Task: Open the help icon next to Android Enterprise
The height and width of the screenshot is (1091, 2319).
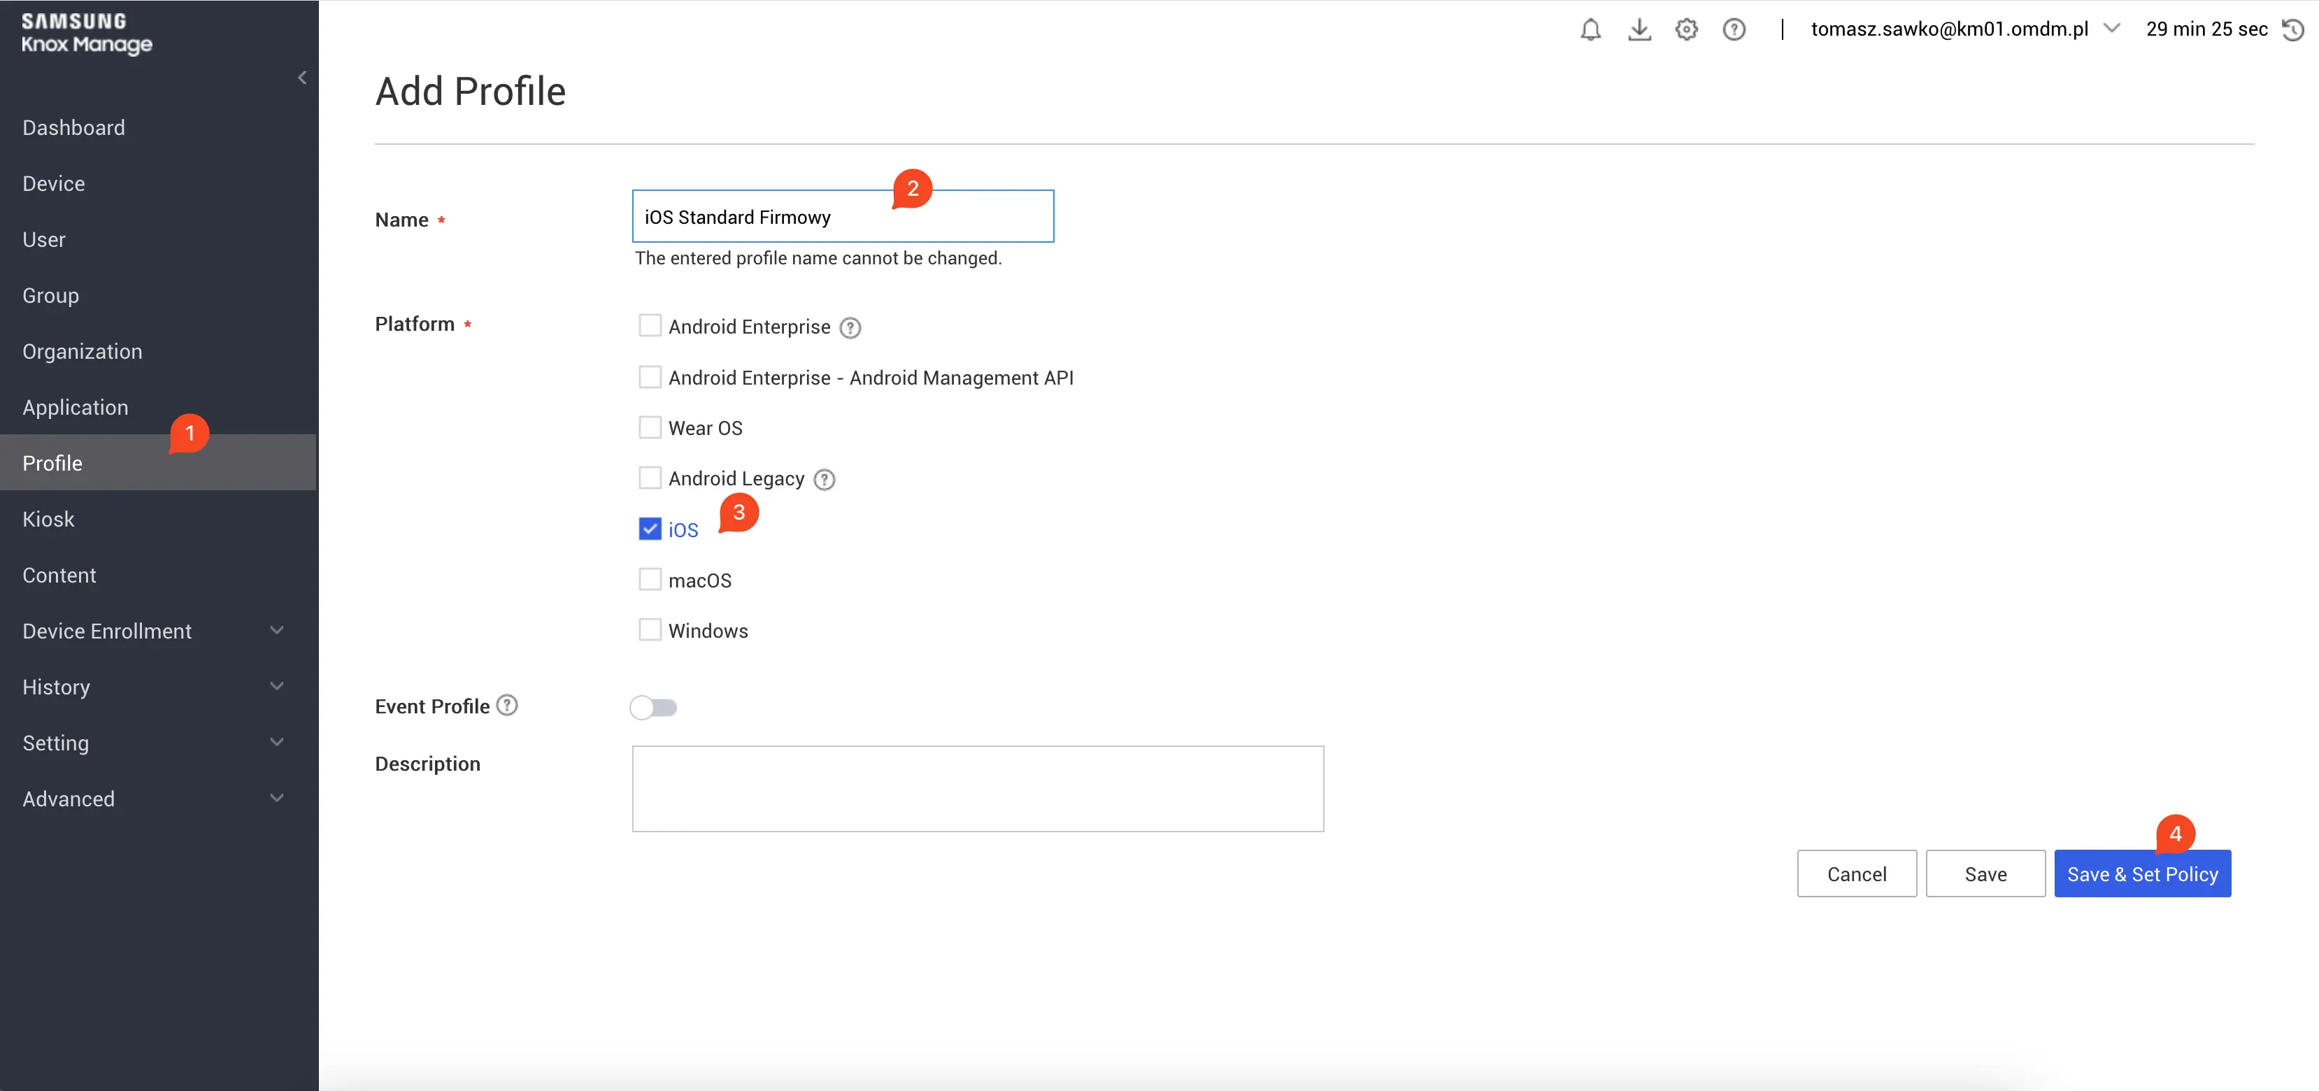Action: [x=850, y=328]
